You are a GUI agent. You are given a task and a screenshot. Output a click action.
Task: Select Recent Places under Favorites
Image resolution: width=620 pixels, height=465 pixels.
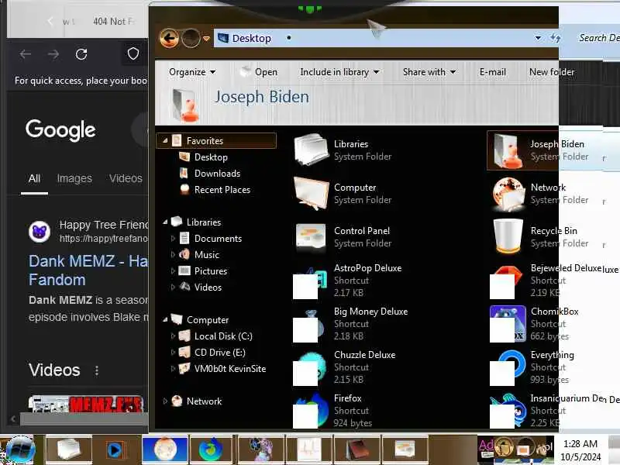(222, 190)
